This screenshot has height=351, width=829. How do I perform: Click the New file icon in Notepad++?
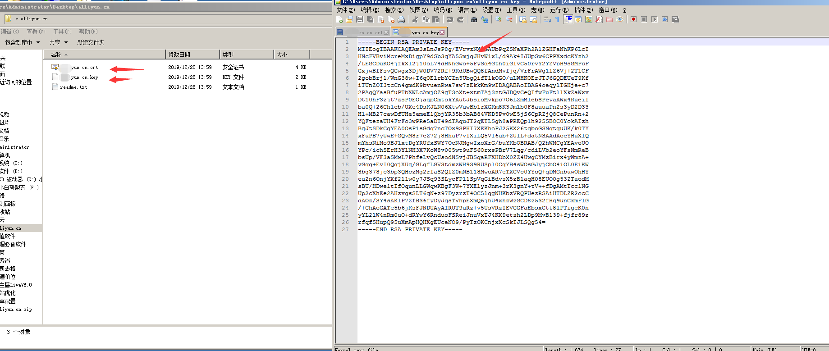click(x=339, y=19)
